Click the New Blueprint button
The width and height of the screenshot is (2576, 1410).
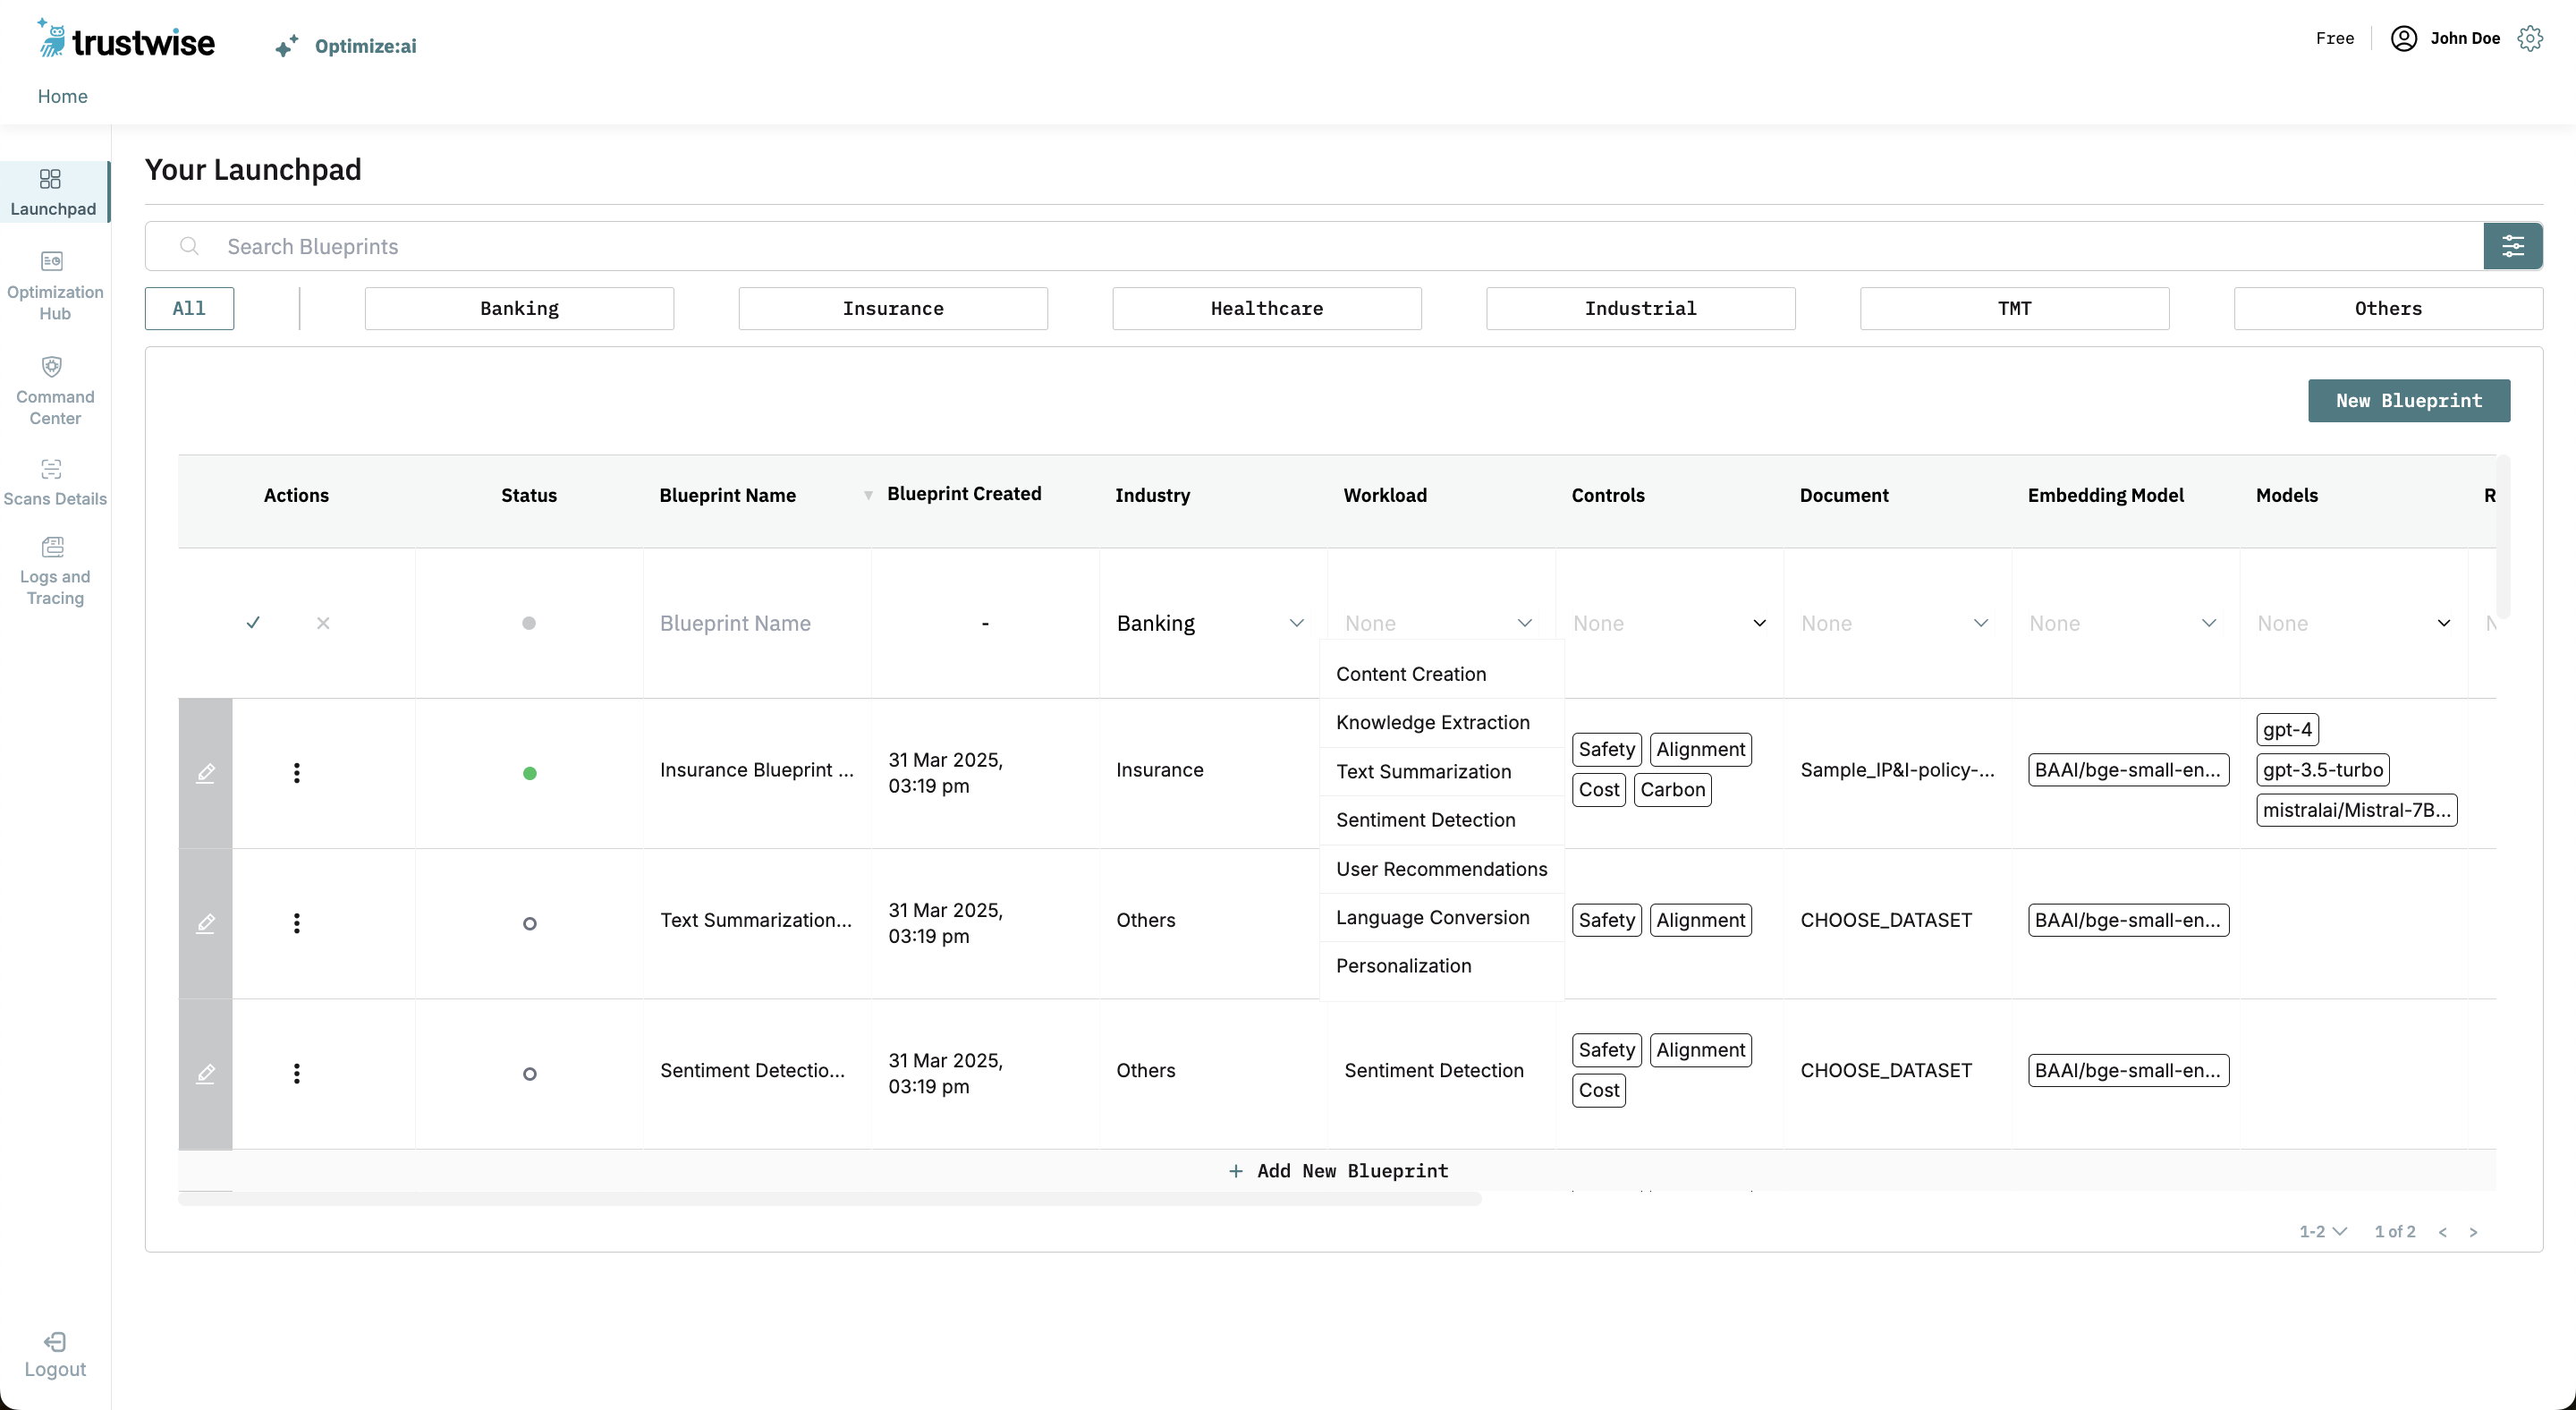coord(2408,401)
